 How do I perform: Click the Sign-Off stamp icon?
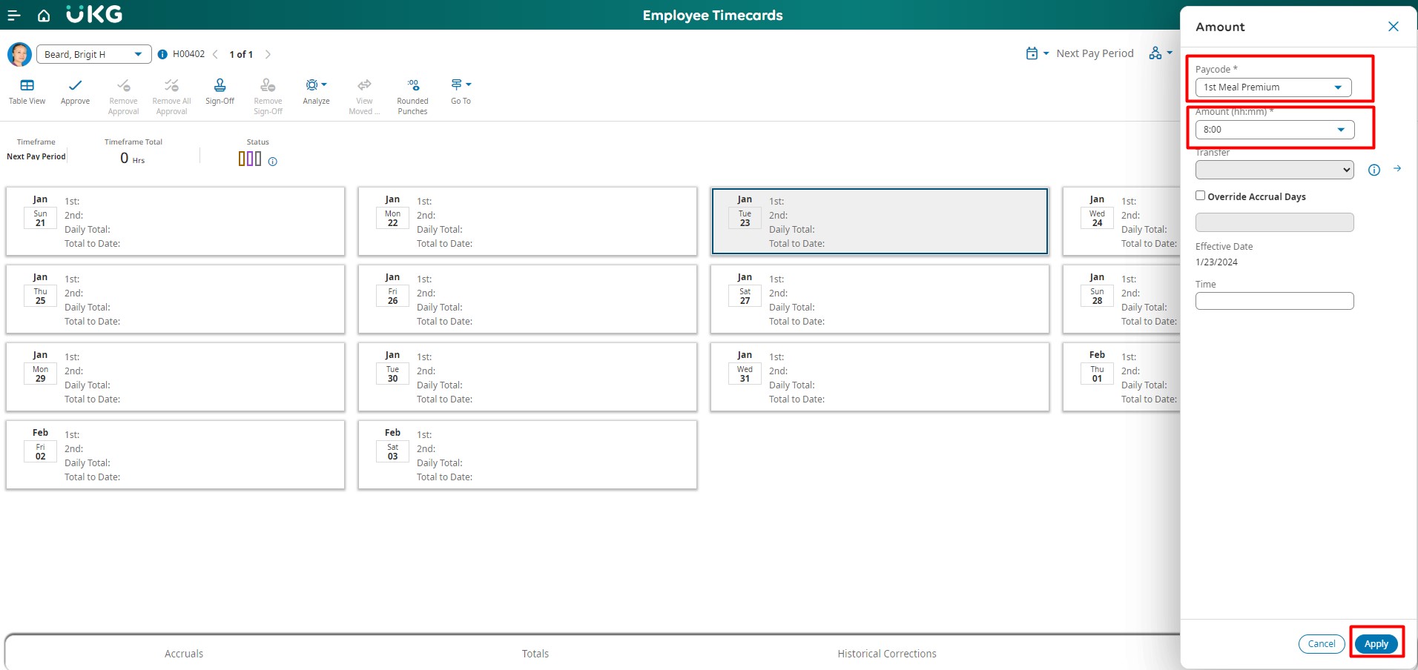220,85
